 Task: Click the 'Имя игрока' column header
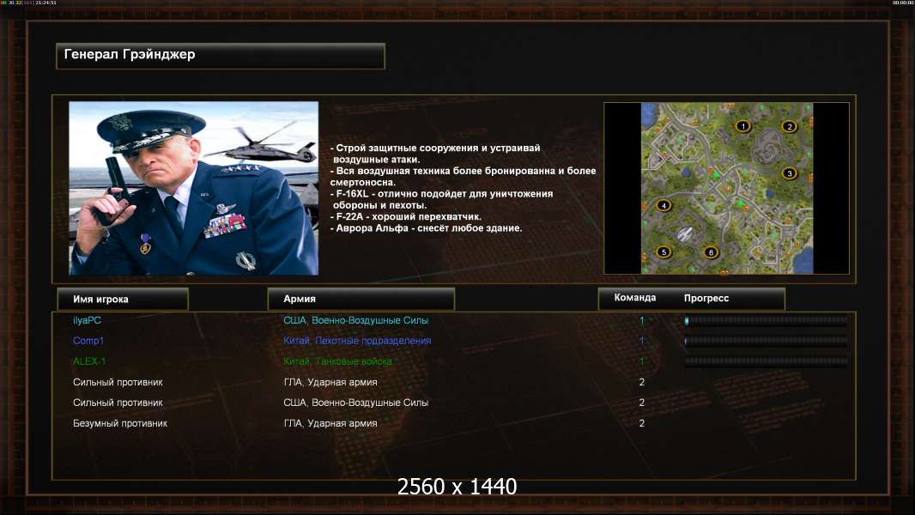pos(123,300)
